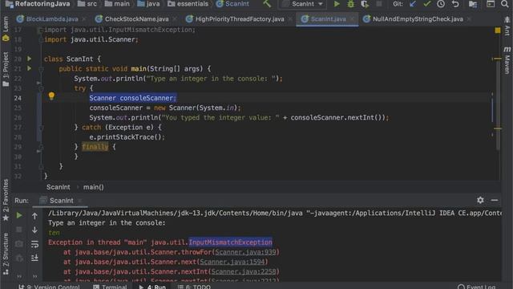Show Git history clock icon

(441, 4)
